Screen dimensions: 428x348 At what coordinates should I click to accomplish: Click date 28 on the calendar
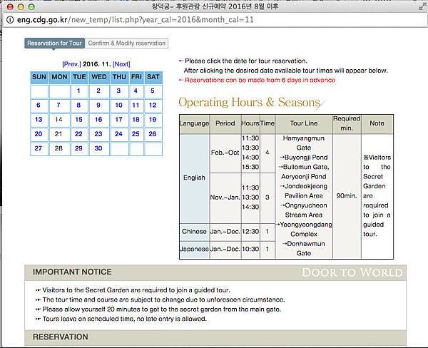(x=58, y=148)
